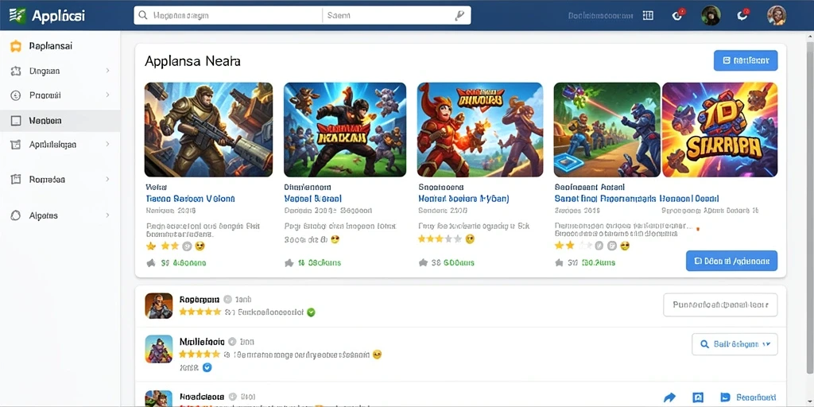Image resolution: width=814 pixels, height=407 pixels.
Task: Click the Alpatas sidebar icon
Action: click(x=16, y=215)
